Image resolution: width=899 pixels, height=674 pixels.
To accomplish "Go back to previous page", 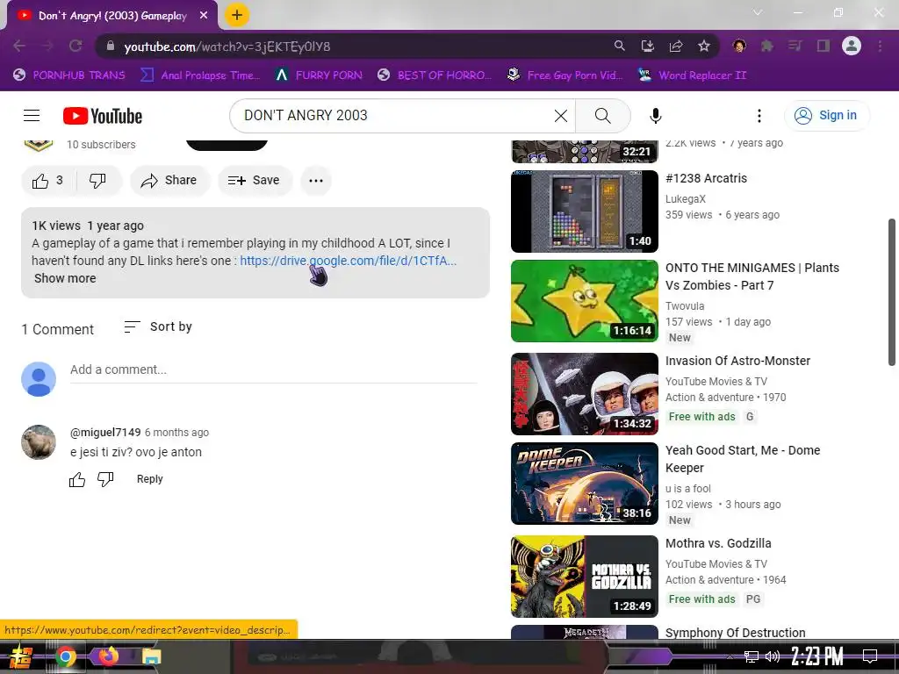I will coord(19,46).
